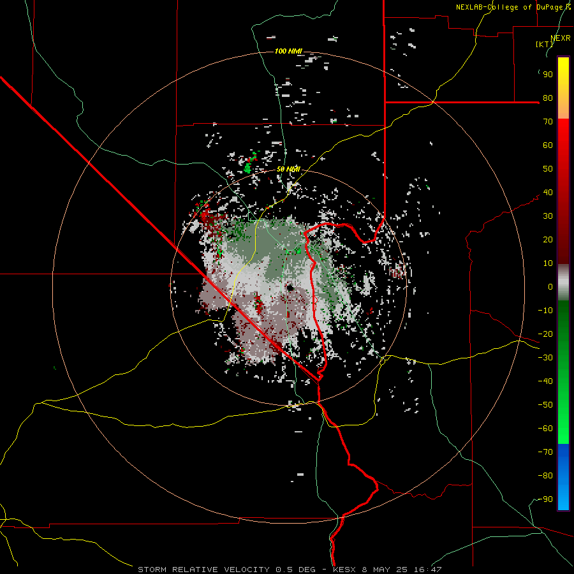The width and height of the screenshot is (574, 574).
Task: Pick the yellow-orange segment of color bar
Action: tap(563, 88)
